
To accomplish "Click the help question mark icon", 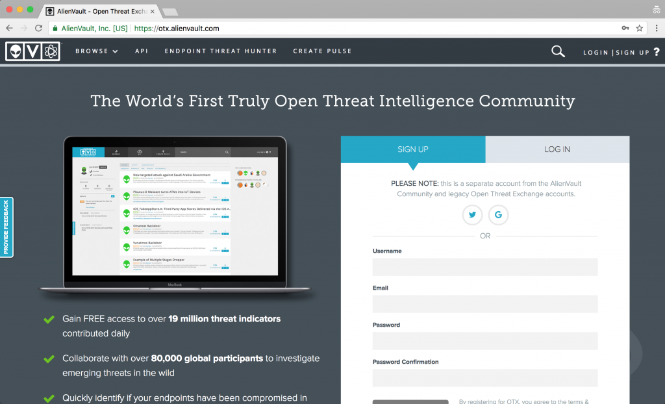I will tap(657, 52).
